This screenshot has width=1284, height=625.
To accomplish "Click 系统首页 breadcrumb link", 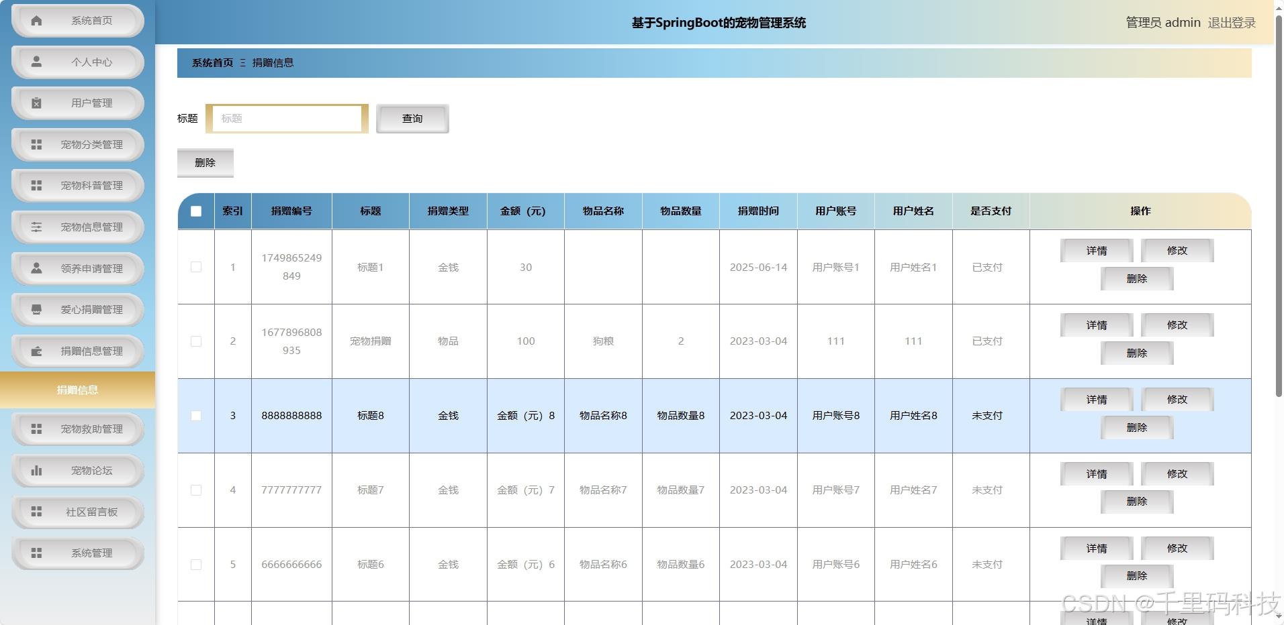I will tap(212, 63).
